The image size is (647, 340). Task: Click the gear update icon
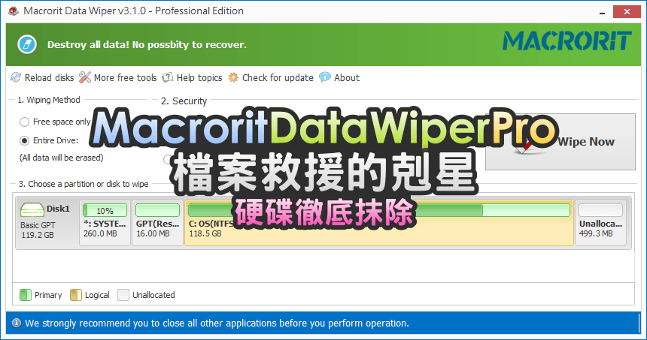point(233,77)
